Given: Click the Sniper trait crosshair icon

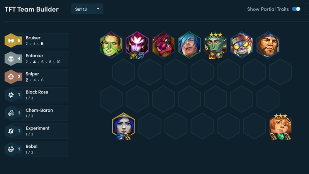Looking at the screenshot, I should coord(11,77).
